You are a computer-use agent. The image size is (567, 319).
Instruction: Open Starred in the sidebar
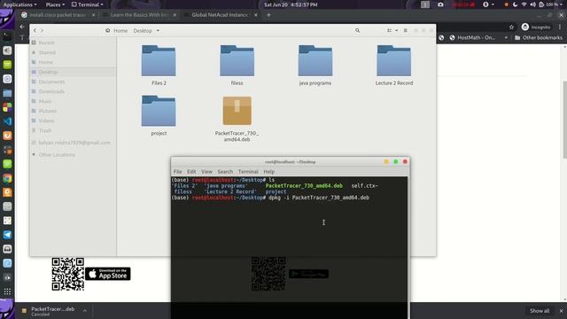47,52
